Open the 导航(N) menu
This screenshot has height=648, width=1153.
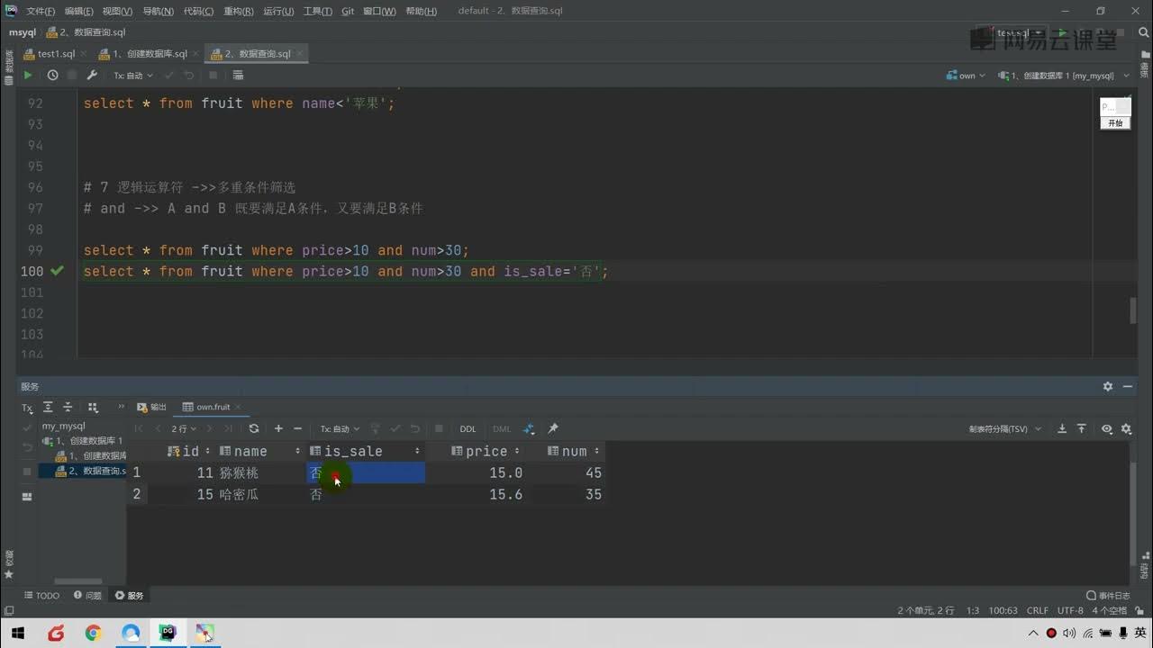click(x=159, y=11)
